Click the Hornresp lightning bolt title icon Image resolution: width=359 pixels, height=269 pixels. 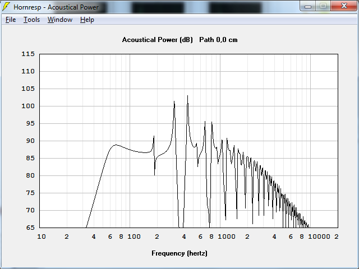(x=6, y=7)
